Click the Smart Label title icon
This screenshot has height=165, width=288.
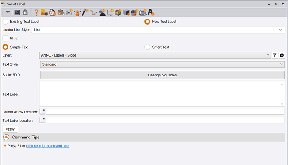(3, 4)
